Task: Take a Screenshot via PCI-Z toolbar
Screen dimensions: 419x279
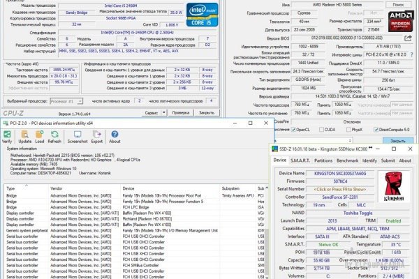Action: pyautogui.click(x=78, y=137)
